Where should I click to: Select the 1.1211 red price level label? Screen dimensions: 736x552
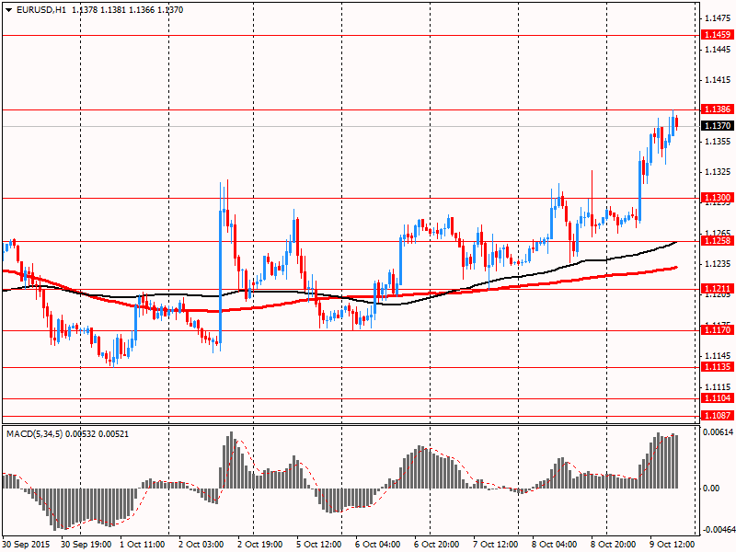tap(717, 288)
